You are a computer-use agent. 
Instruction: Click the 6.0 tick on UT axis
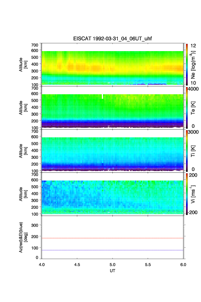point(183,264)
